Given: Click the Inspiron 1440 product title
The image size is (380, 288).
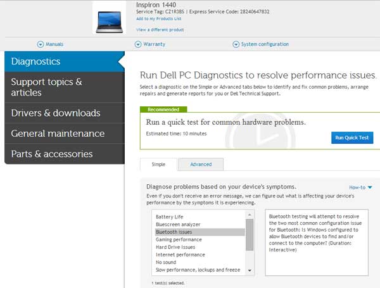Looking at the screenshot, I should (x=156, y=4).
